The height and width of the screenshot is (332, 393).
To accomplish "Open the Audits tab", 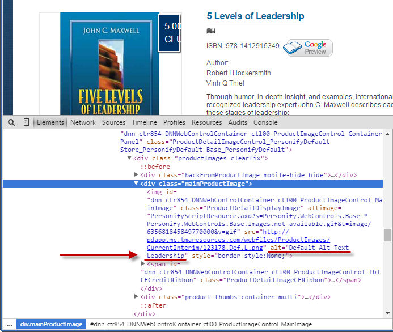I will point(238,122).
